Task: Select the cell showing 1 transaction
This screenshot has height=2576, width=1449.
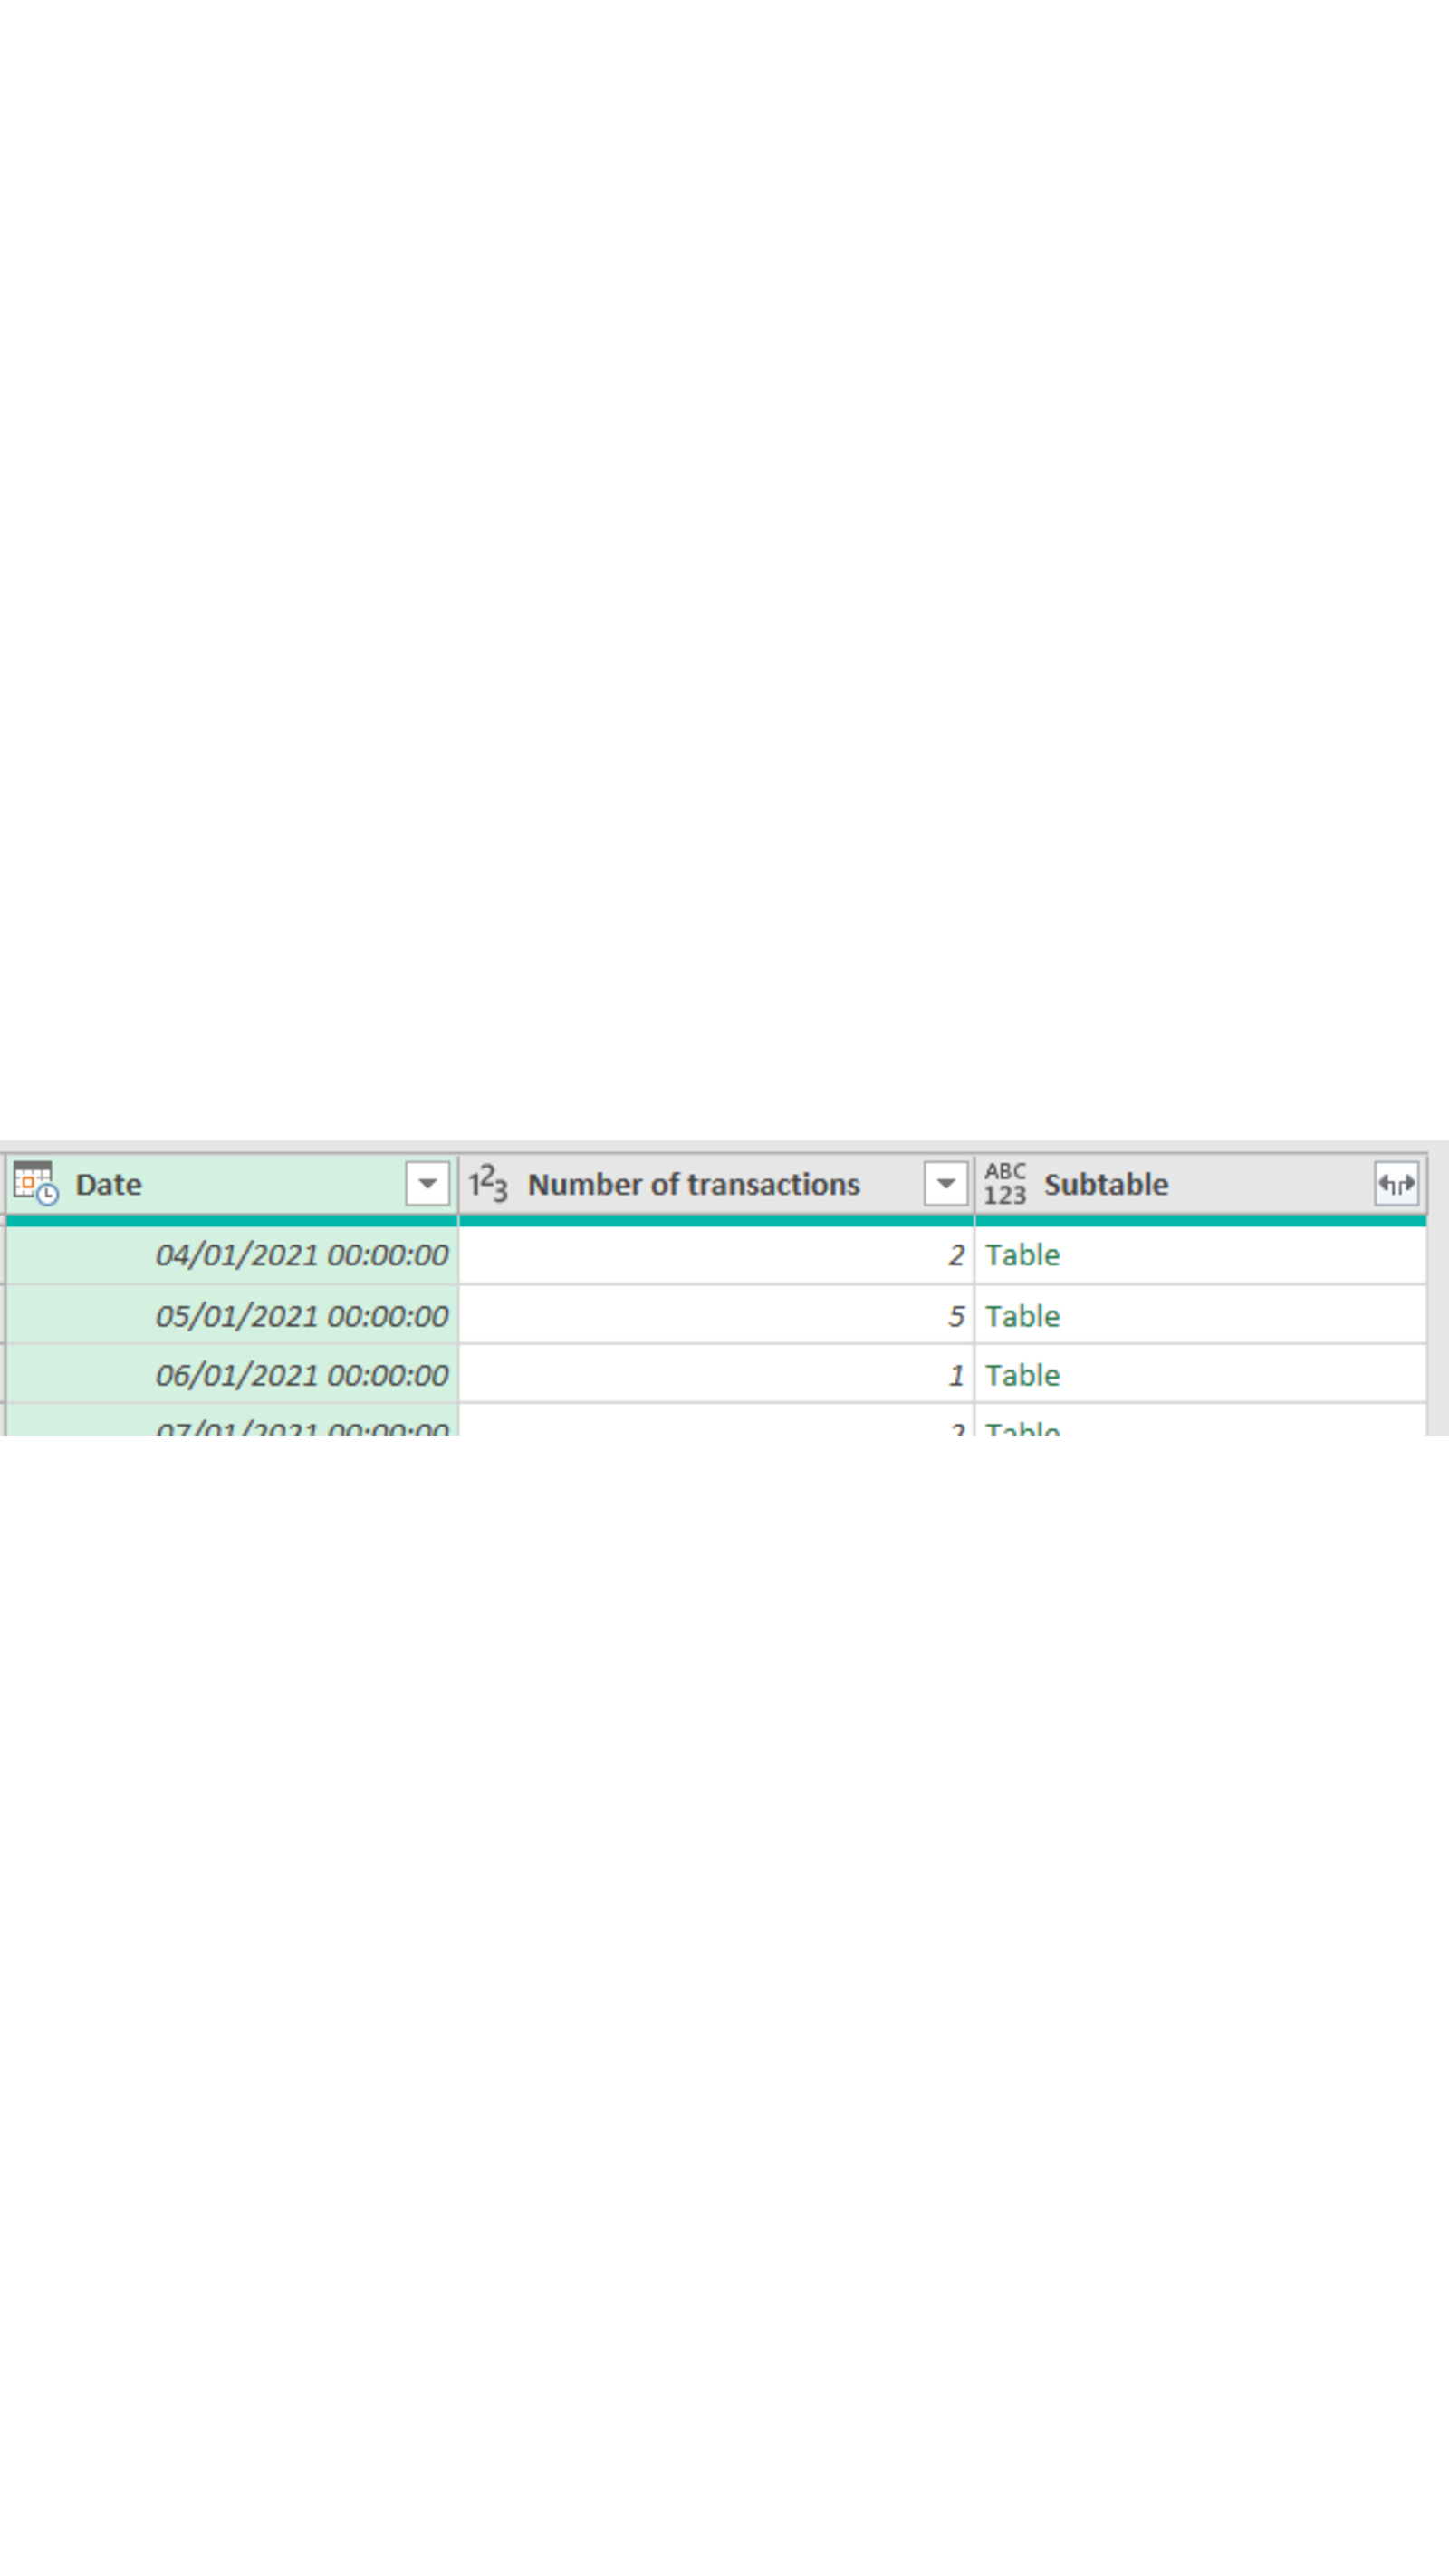Action: click(x=800, y=1375)
